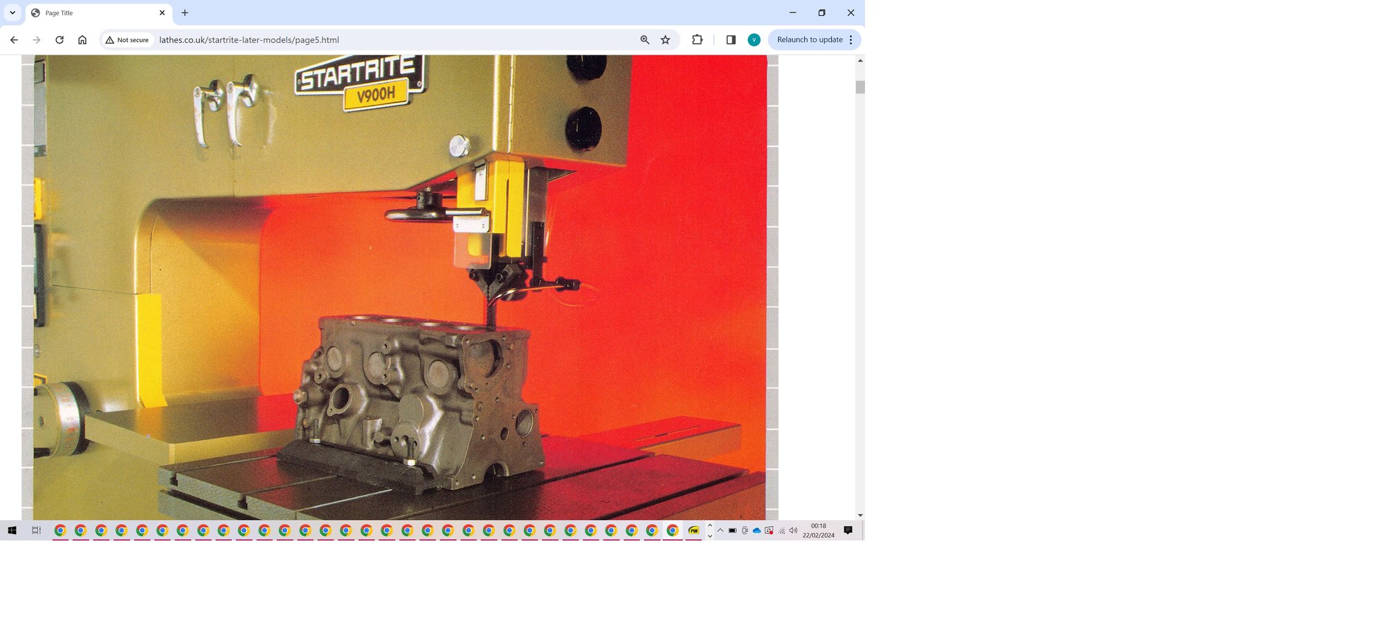
Task: Open the Extensions puzzle icon
Action: pyautogui.click(x=697, y=40)
